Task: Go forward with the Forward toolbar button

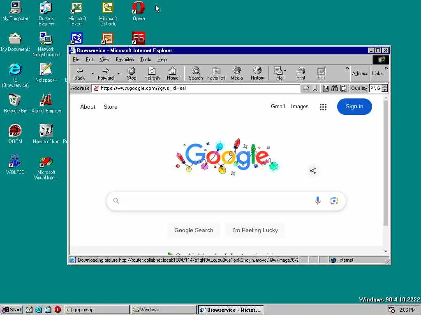Action: tap(106, 74)
